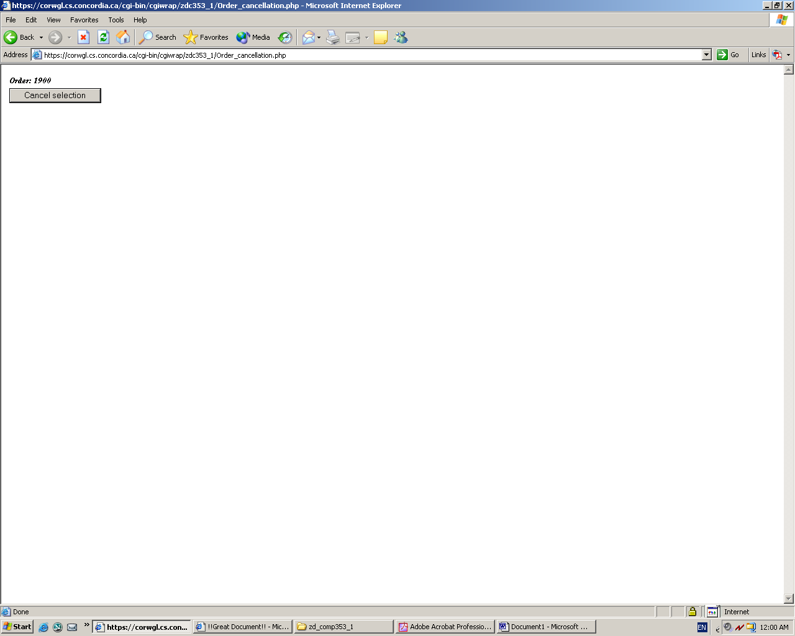This screenshot has width=795, height=636.
Task: Minimize the Internet Explorer window
Action: [x=768, y=6]
